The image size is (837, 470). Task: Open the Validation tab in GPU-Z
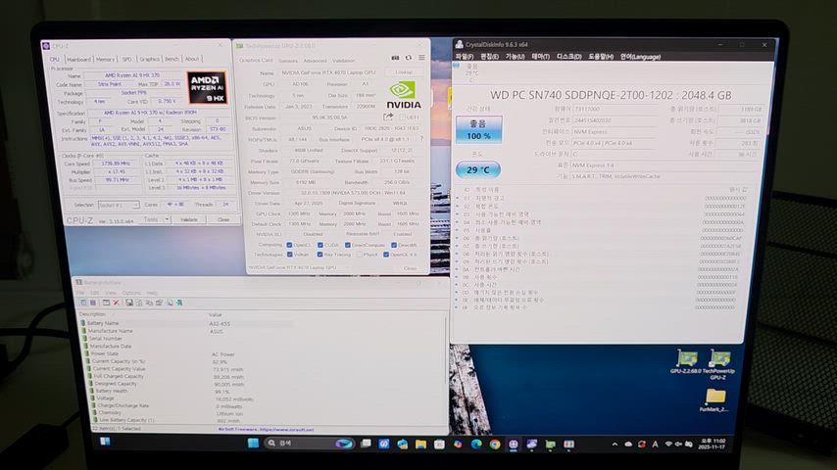343,61
